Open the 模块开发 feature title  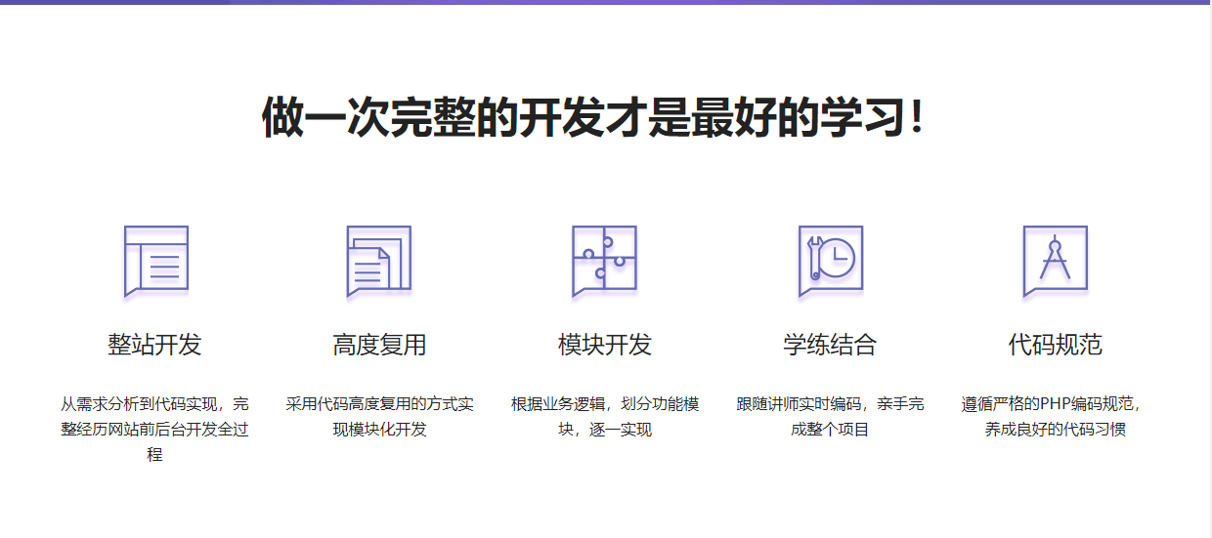(x=604, y=345)
